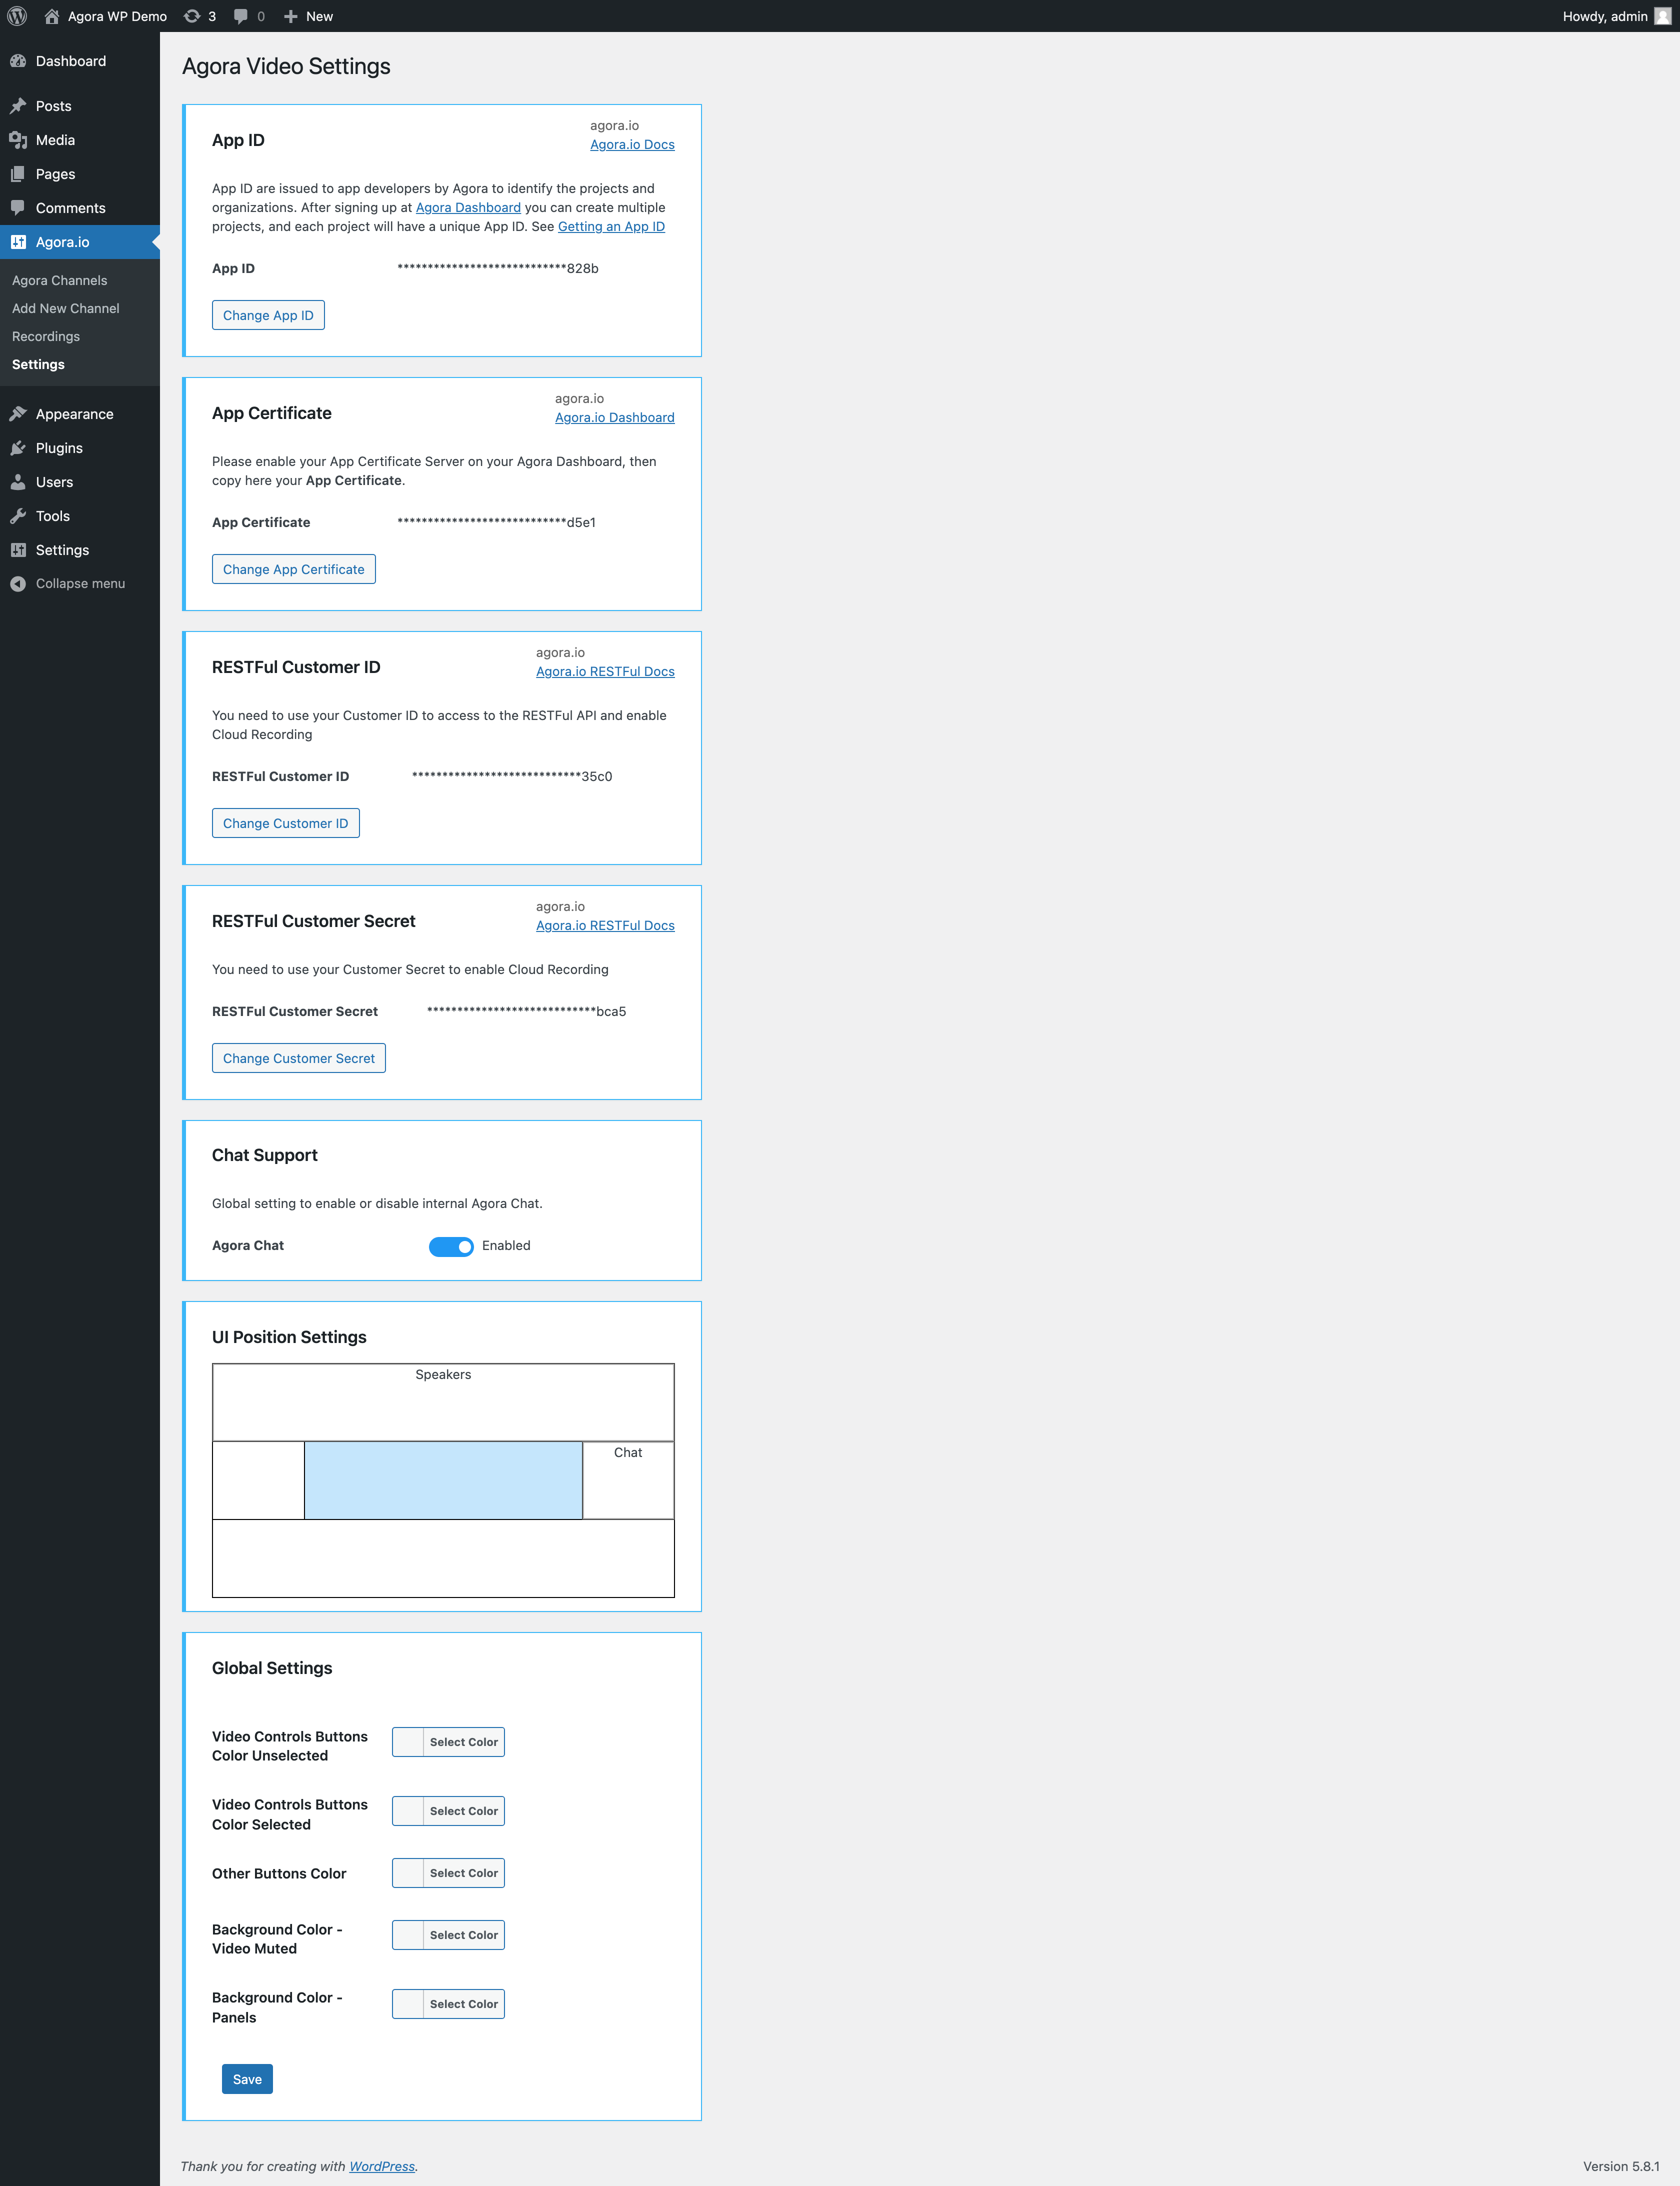This screenshot has height=2186, width=1680.
Task: Open the Recordings submenu item
Action: (46, 336)
